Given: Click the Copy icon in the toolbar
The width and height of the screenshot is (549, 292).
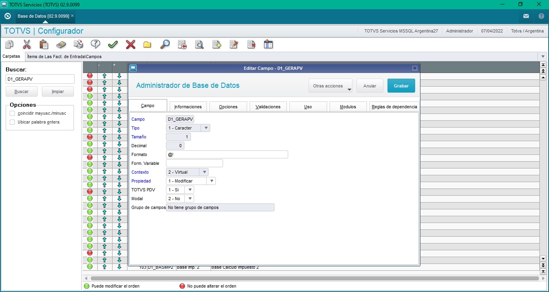Looking at the screenshot, I should (x=9, y=44).
